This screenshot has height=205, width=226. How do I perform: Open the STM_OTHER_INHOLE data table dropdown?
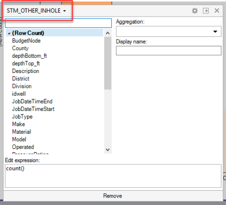[x=36, y=11]
